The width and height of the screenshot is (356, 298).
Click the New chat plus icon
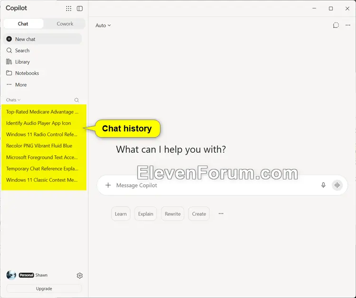[x=9, y=39]
